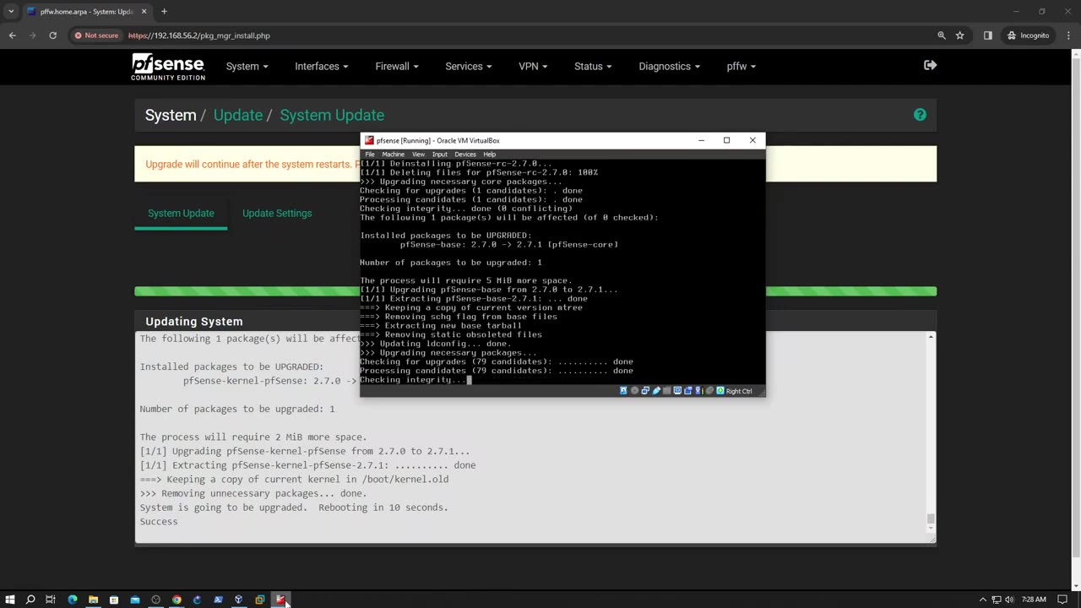1081x608 pixels.
Task: Click VirtualBox keyboard capture arrow indicator
Action: tap(720, 391)
